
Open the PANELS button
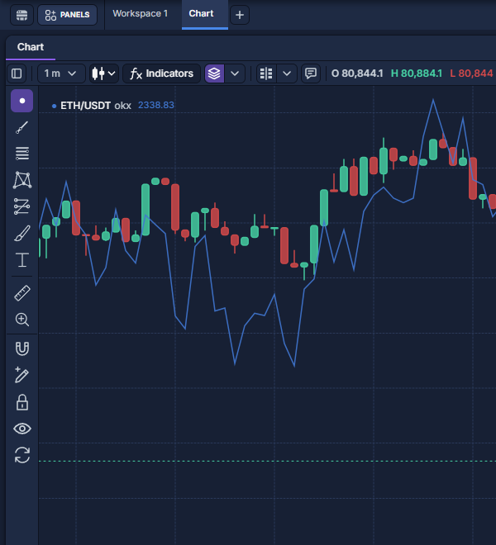[x=67, y=15]
